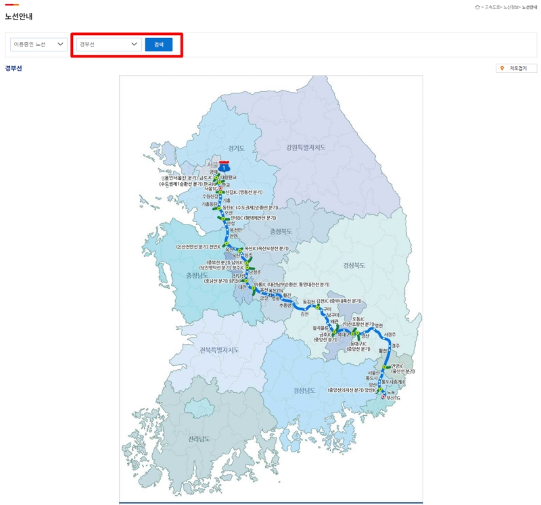The width and height of the screenshot is (541, 505).
Task: Click the 통도사휴게소 rest area label
Action: (394, 382)
